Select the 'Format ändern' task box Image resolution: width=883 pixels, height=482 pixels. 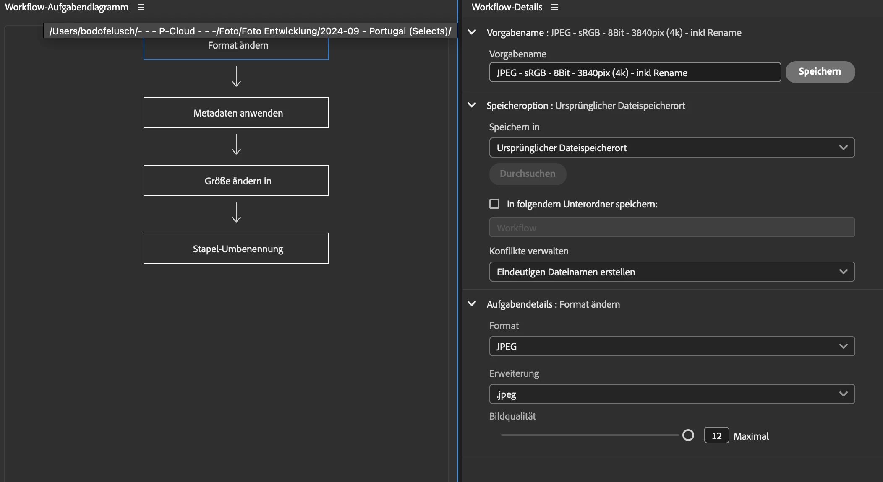(x=236, y=50)
